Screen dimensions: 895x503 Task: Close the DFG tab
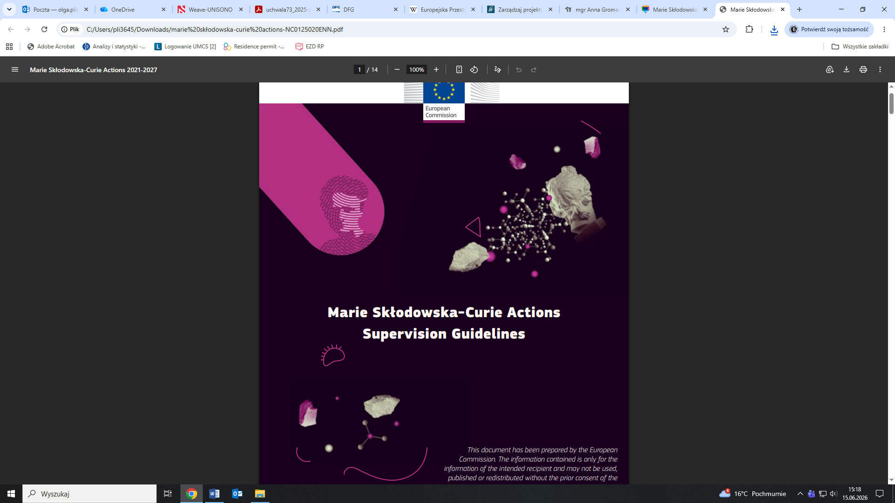[396, 9]
